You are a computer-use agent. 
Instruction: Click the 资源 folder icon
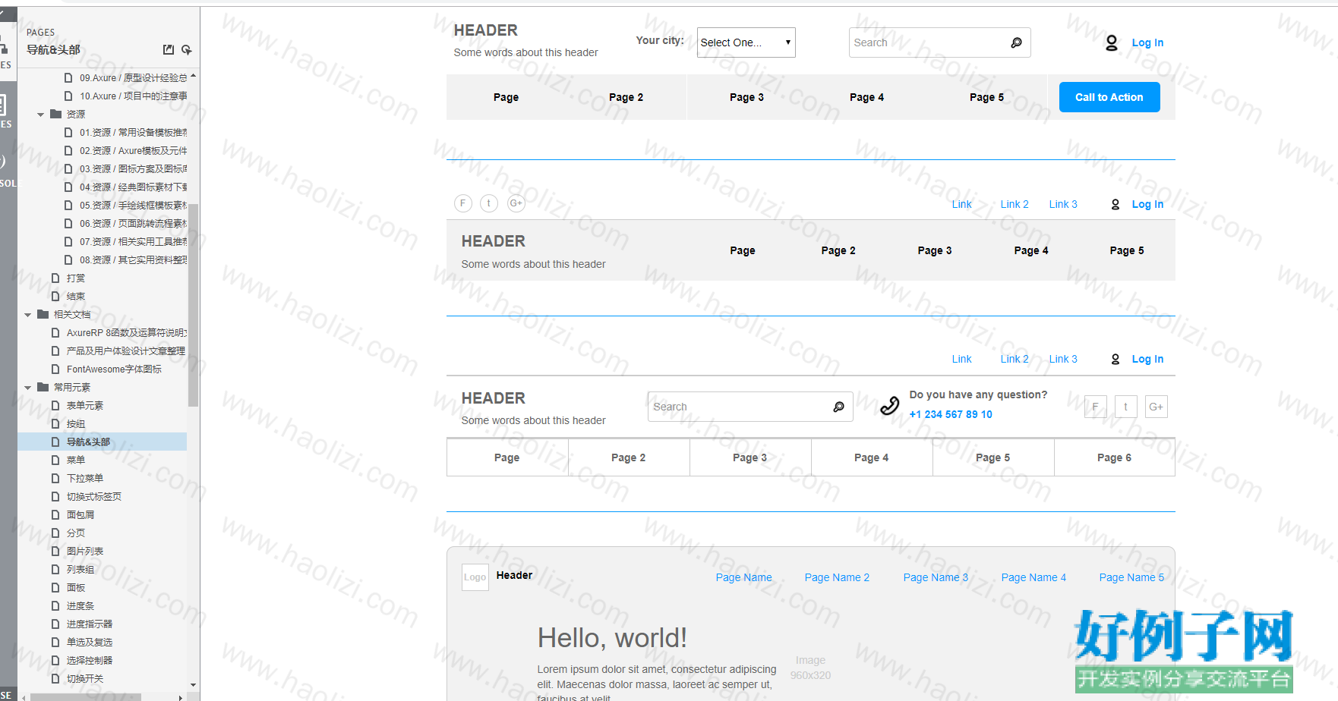coord(55,114)
